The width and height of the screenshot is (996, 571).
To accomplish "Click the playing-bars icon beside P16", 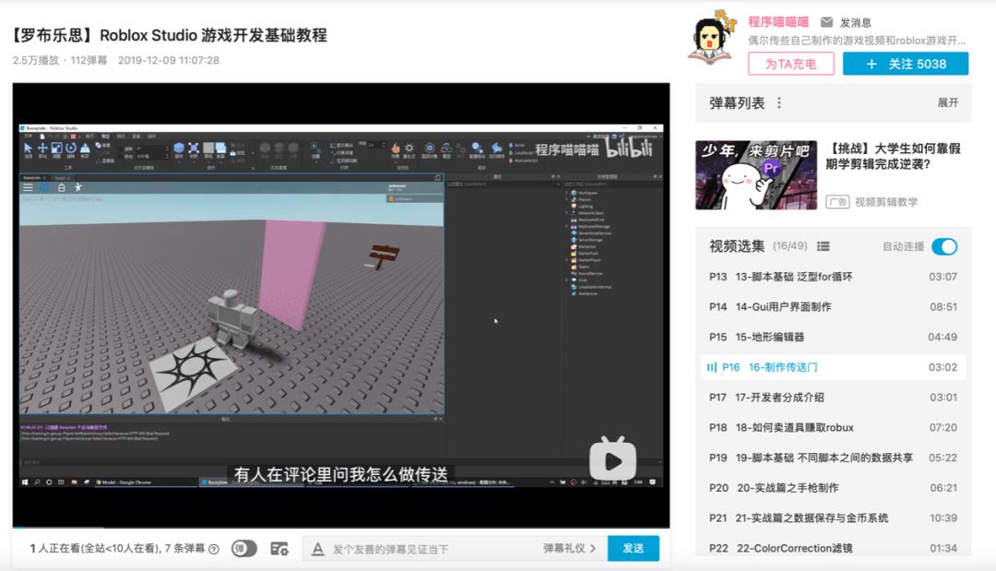I will click(x=711, y=367).
